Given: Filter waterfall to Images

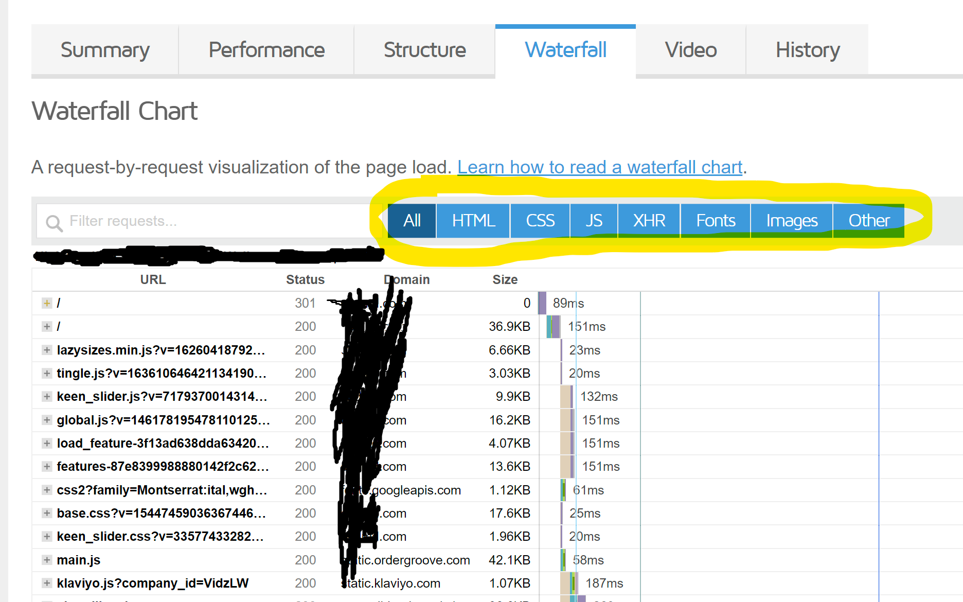Looking at the screenshot, I should pos(791,221).
